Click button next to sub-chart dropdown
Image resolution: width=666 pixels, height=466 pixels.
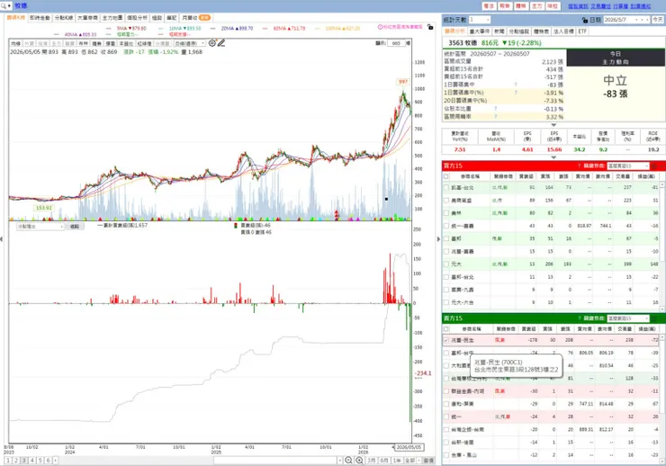pos(75,227)
